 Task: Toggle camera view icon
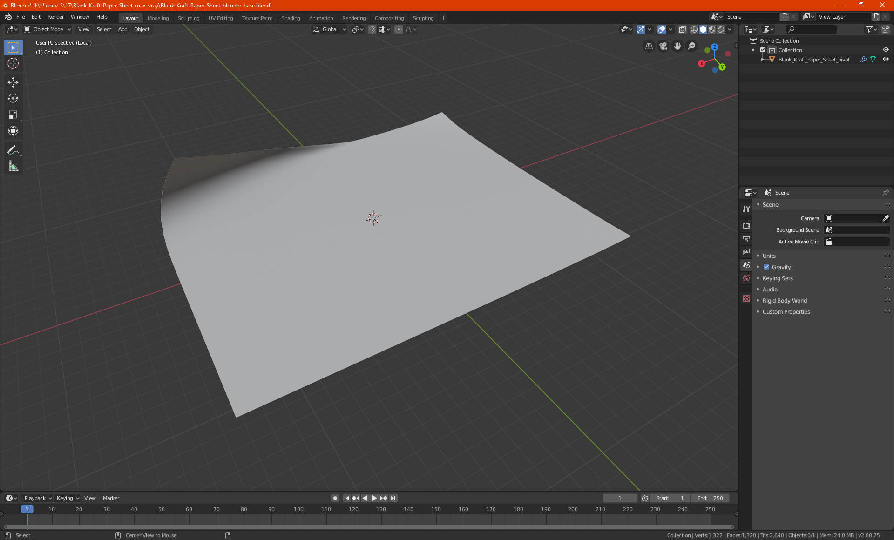pos(663,46)
